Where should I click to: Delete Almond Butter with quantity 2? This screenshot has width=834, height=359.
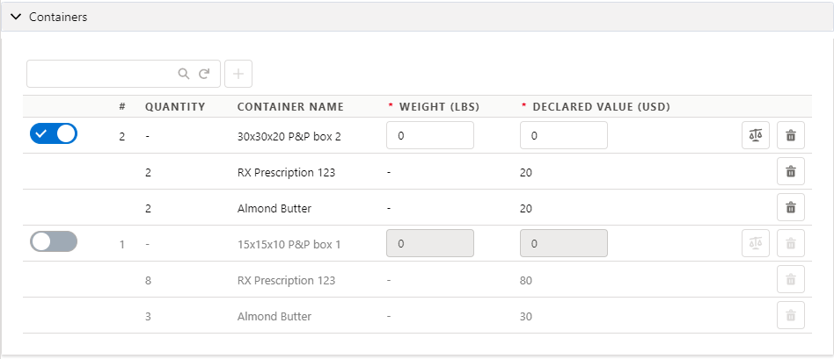point(791,208)
